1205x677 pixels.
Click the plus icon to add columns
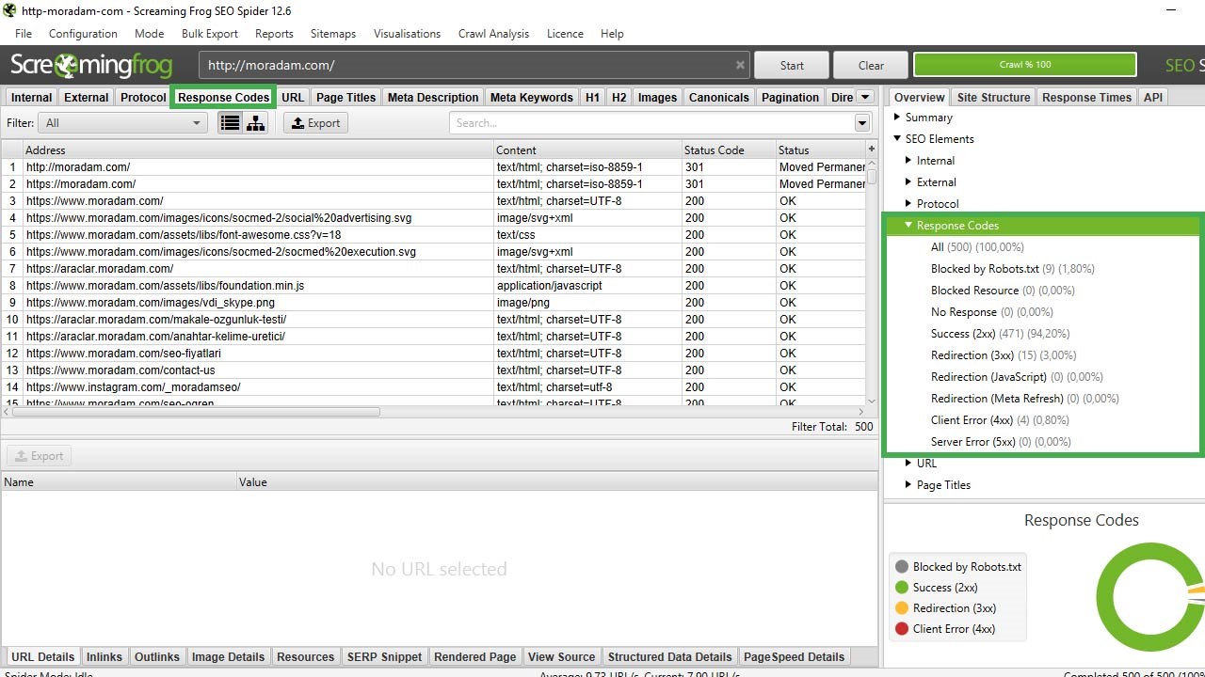[872, 150]
